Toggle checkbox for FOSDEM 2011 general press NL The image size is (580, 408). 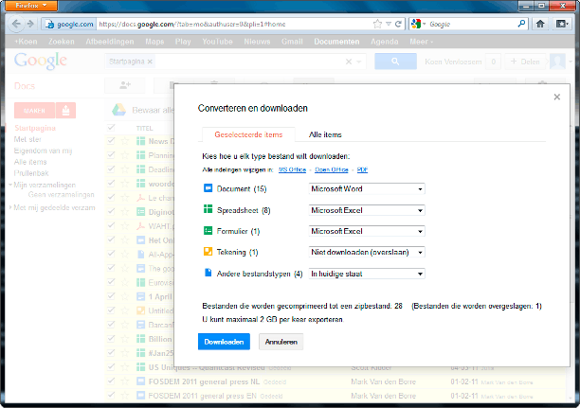click(111, 381)
